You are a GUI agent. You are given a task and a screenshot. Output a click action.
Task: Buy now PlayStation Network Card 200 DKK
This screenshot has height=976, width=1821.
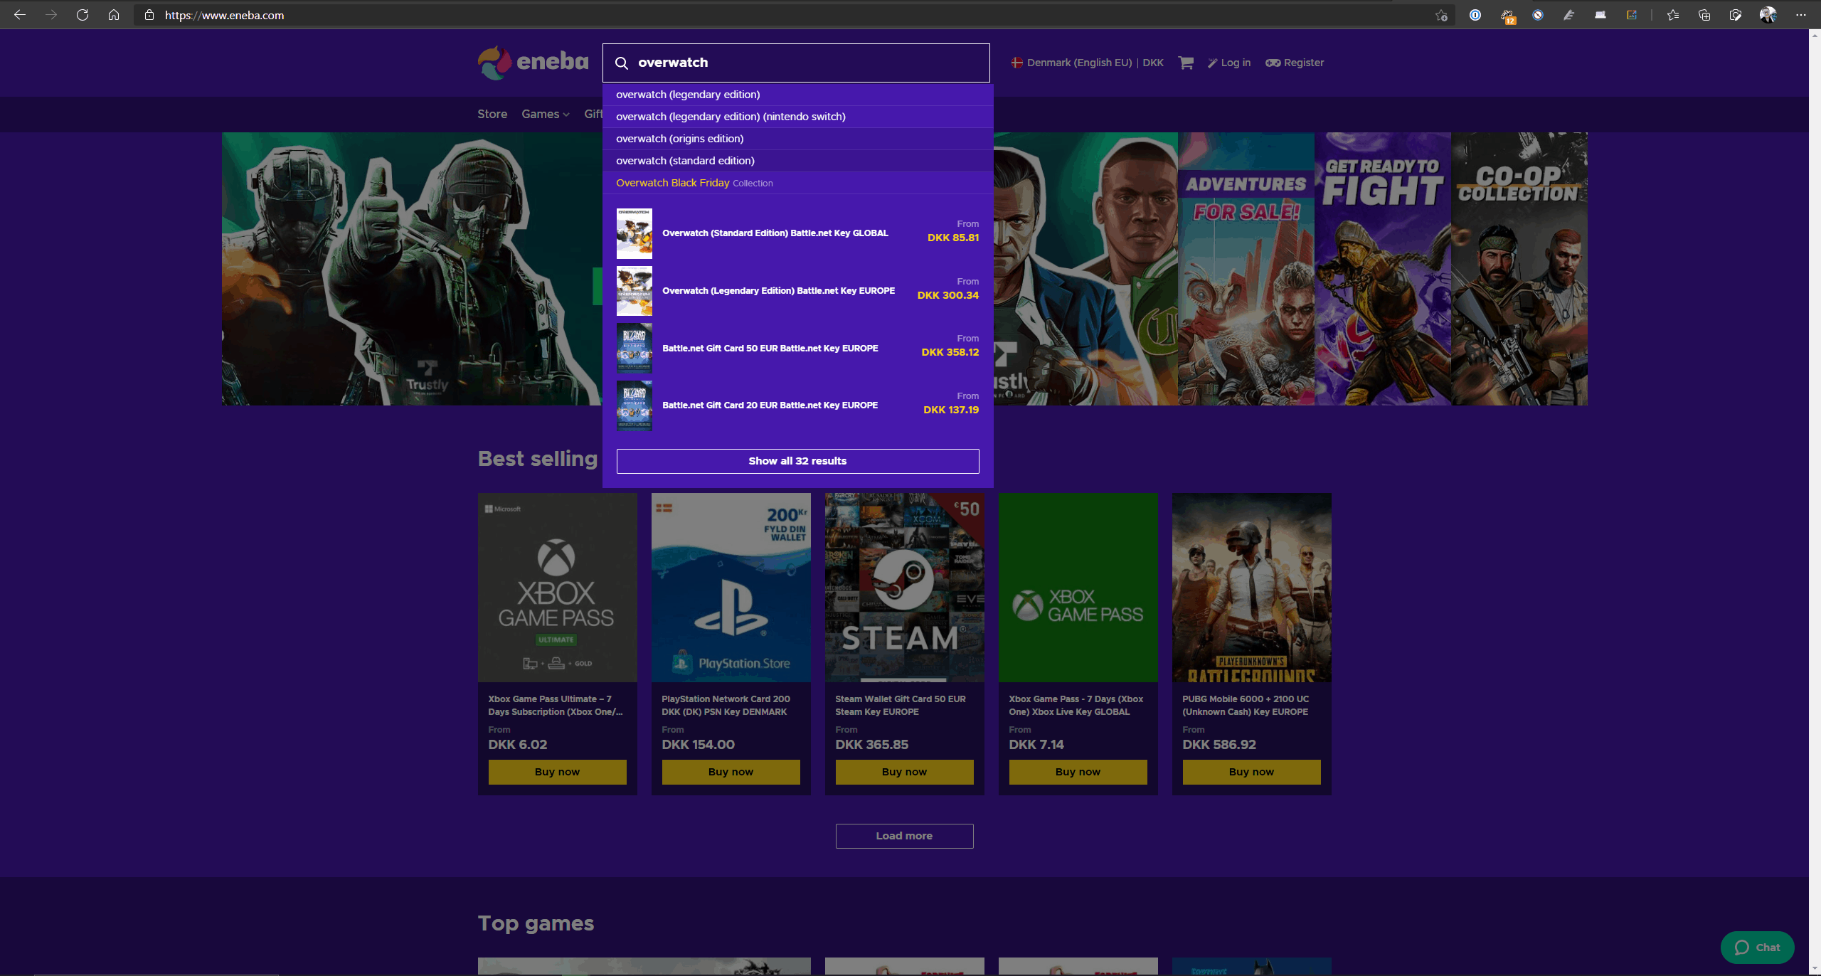[731, 772]
